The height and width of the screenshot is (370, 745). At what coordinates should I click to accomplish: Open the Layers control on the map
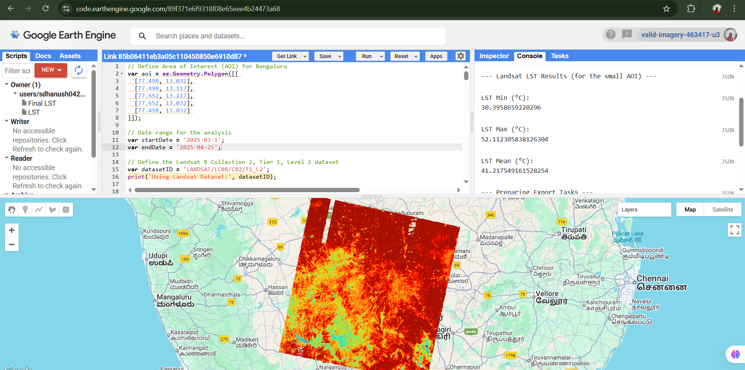pyautogui.click(x=645, y=209)
